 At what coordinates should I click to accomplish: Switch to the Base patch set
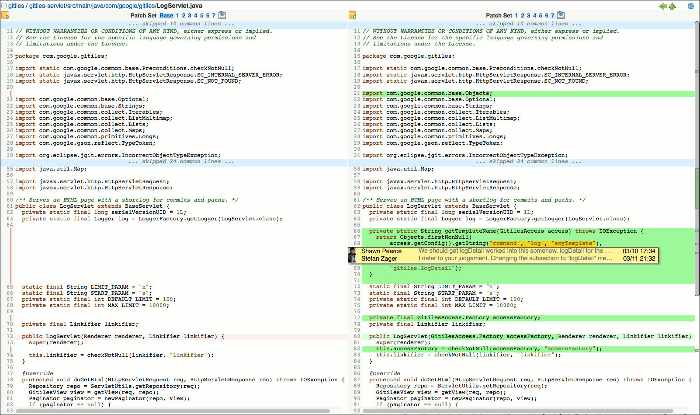tap(166, 14)
